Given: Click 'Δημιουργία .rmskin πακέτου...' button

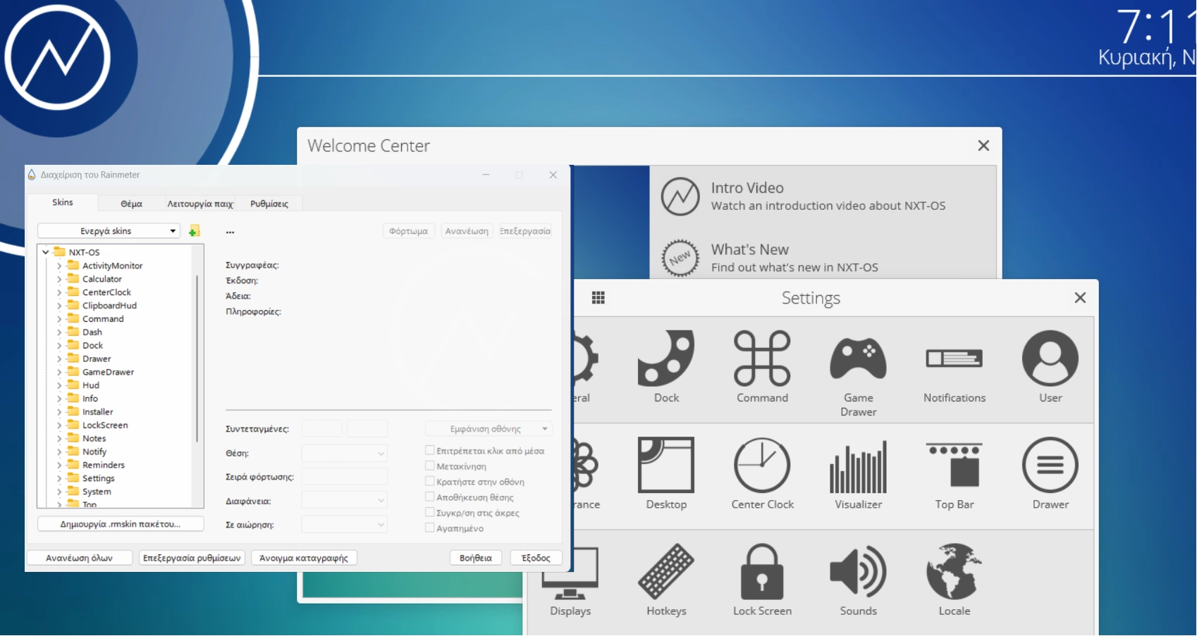Looking at the screenshot, I should coord(121,524).
